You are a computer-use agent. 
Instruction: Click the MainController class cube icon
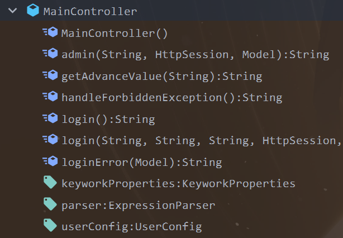tap(33, 11)
